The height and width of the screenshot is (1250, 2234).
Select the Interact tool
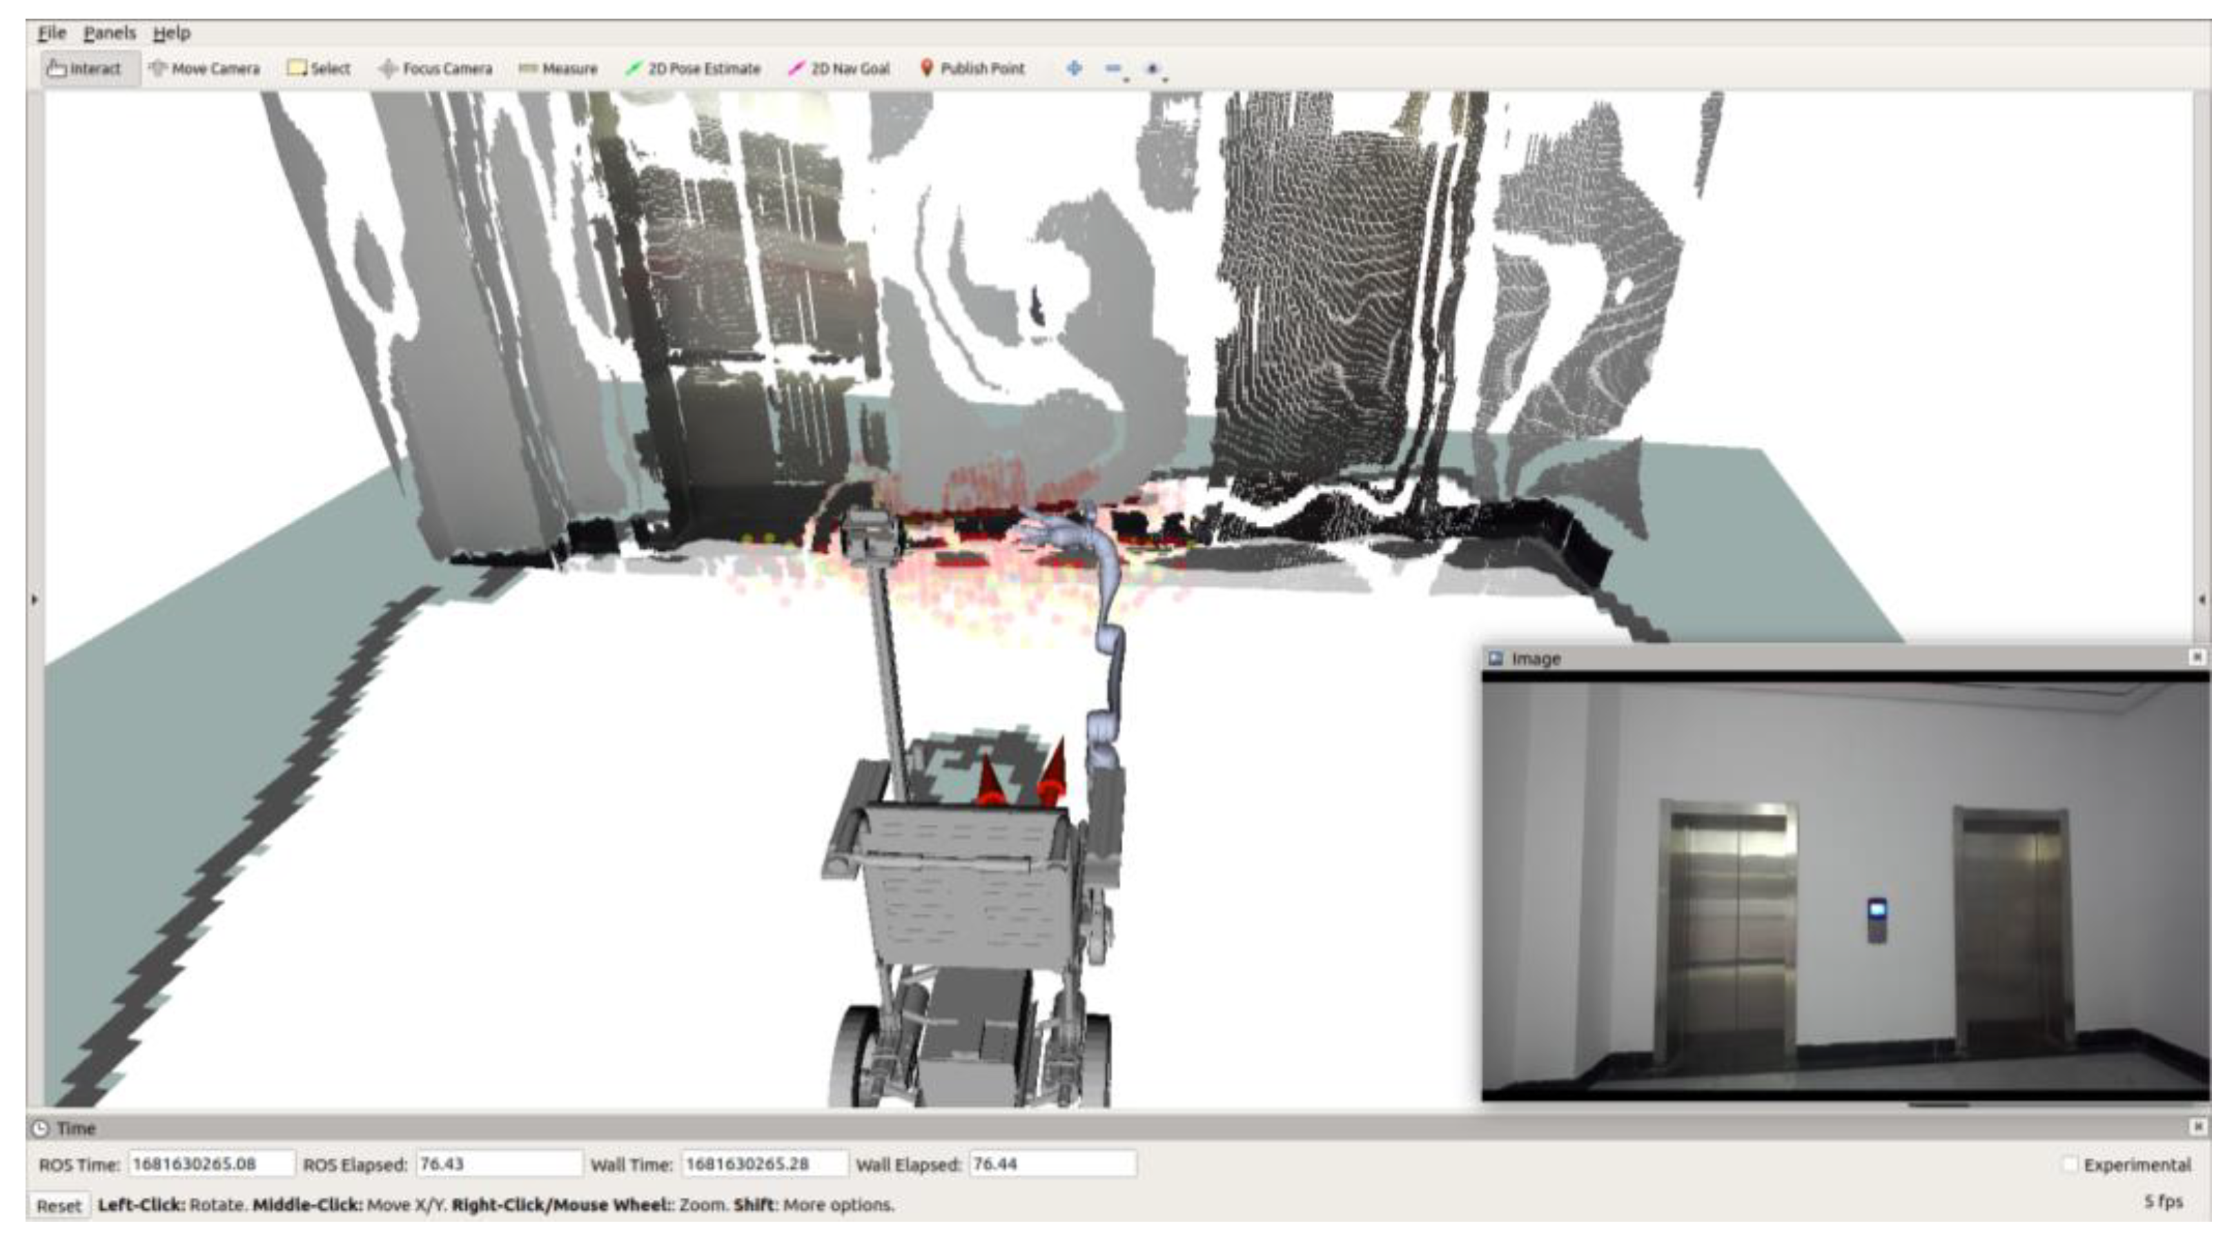pos(85,68)
